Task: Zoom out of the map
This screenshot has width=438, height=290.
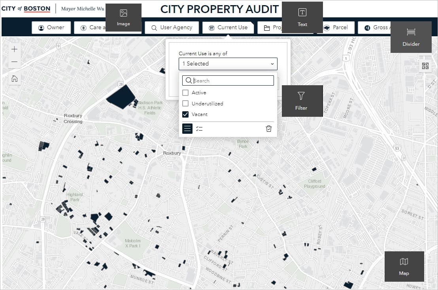Action: pos(14,62)
